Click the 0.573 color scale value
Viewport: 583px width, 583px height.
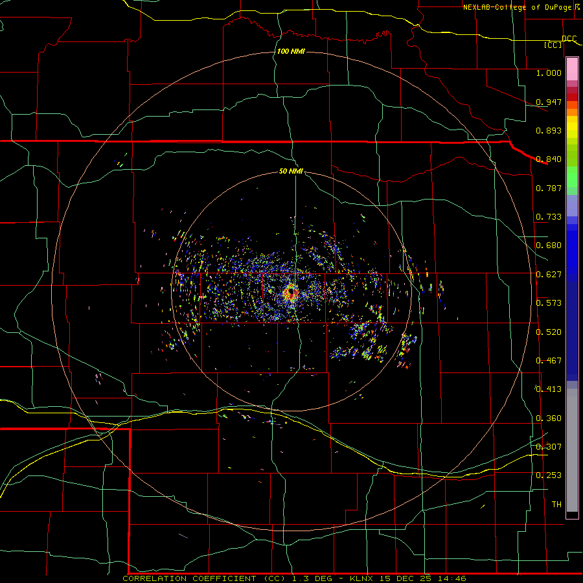click(549, 303)
